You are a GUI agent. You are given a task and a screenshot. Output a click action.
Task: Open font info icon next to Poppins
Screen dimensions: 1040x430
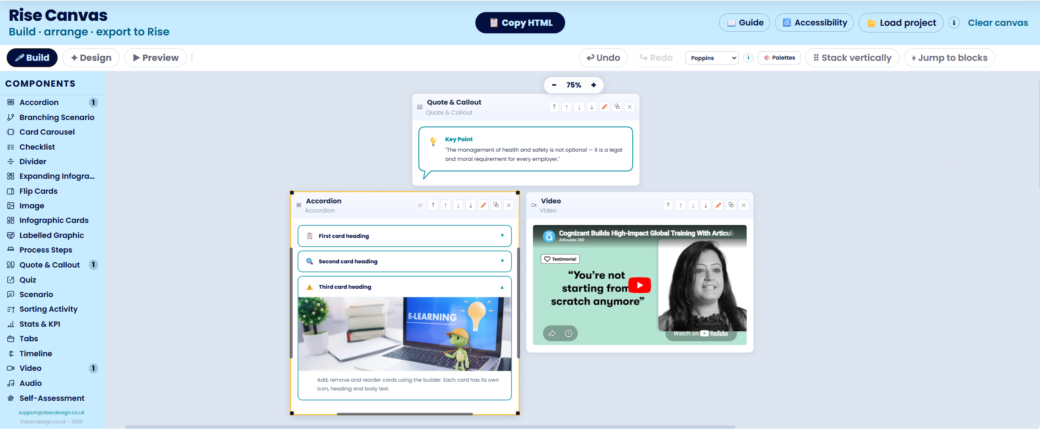click(x=748, y=58)
